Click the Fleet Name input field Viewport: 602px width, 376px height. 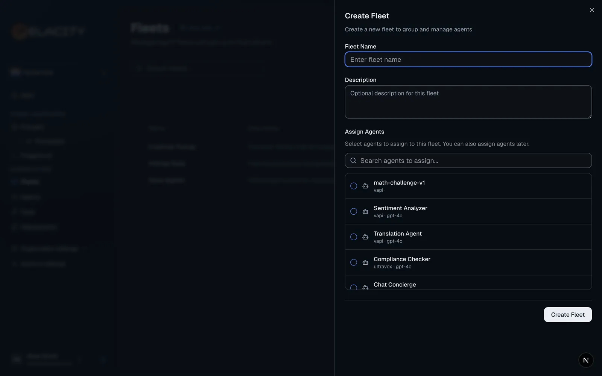pos(468,59)
